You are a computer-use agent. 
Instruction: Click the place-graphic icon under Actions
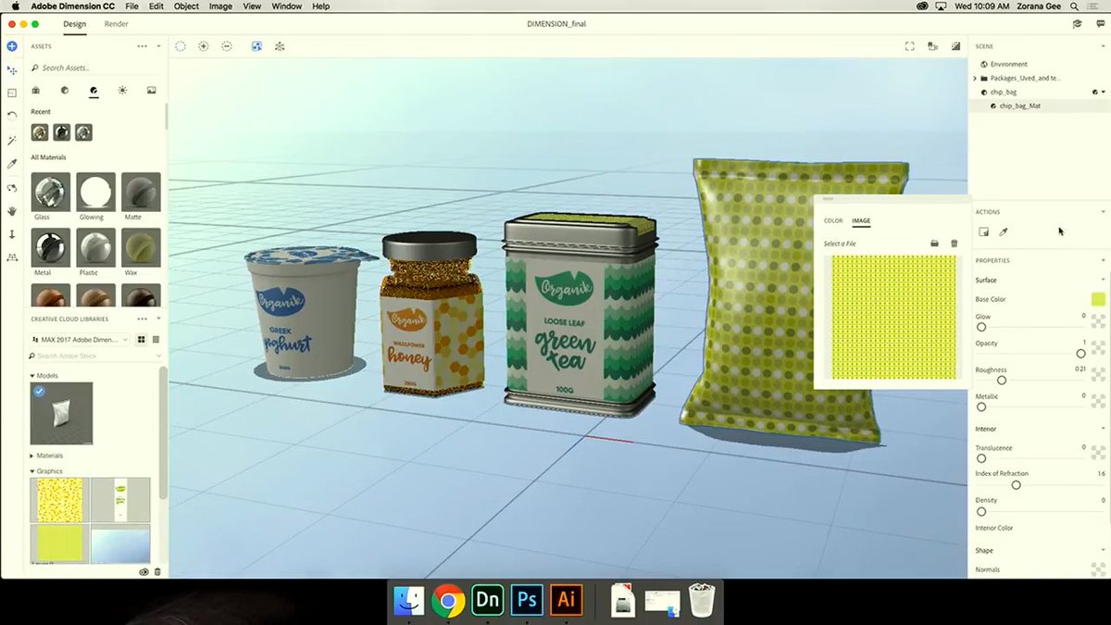pyautogui.click(x=983, y=231)
